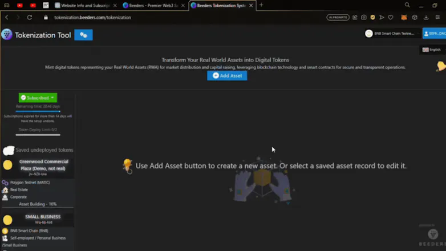
Task: Click the 'Self-employed / Personal Business' label
Action: pos(38,238)
